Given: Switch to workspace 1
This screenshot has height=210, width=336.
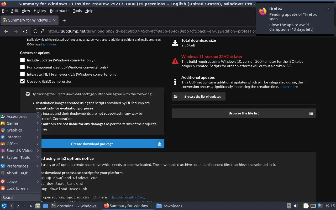Looking at the screenshot, I should (x=12, y=206).
